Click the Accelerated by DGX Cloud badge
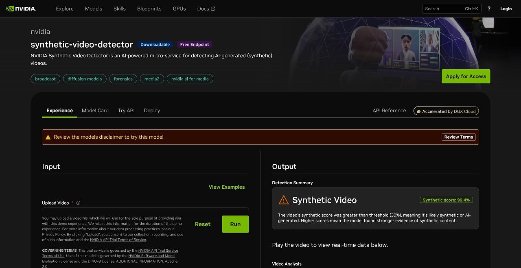The width and height of the screenshot is (521, 268). pyautogui.click(x=446, y=111)
